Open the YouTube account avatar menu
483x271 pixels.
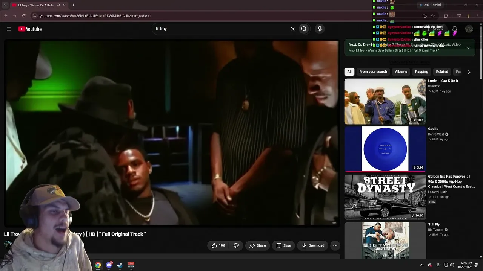469,29
